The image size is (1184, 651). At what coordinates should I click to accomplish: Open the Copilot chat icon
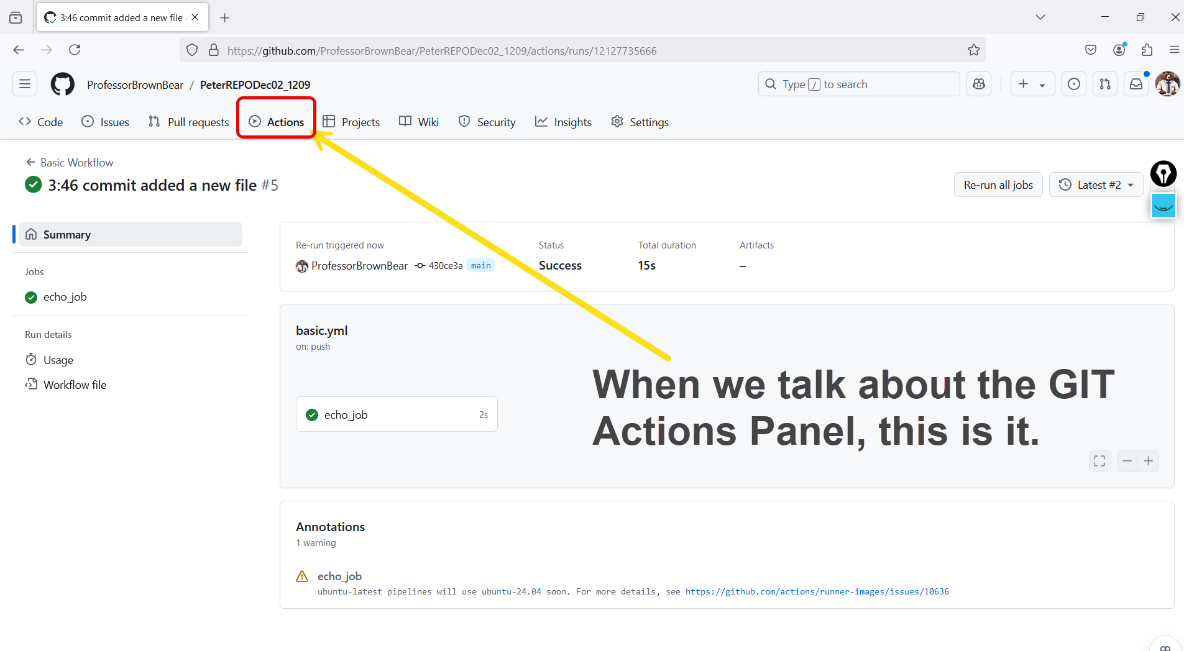[979, 84]
